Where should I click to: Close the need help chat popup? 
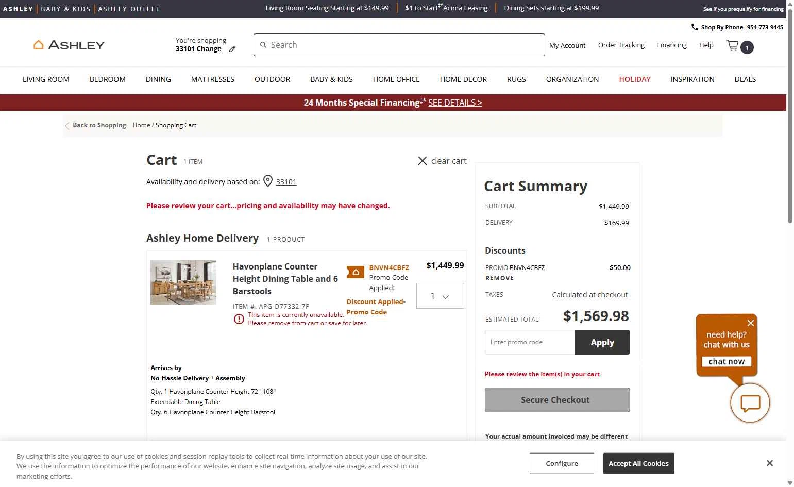(x=751, y=323)
